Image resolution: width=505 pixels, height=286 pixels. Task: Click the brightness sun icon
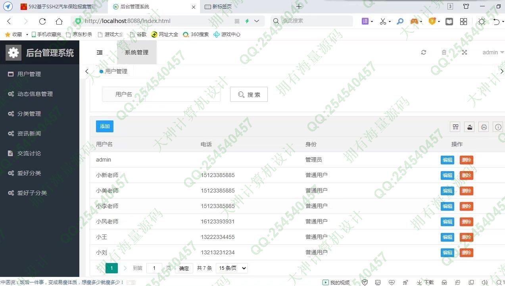(x=482, y=21)
